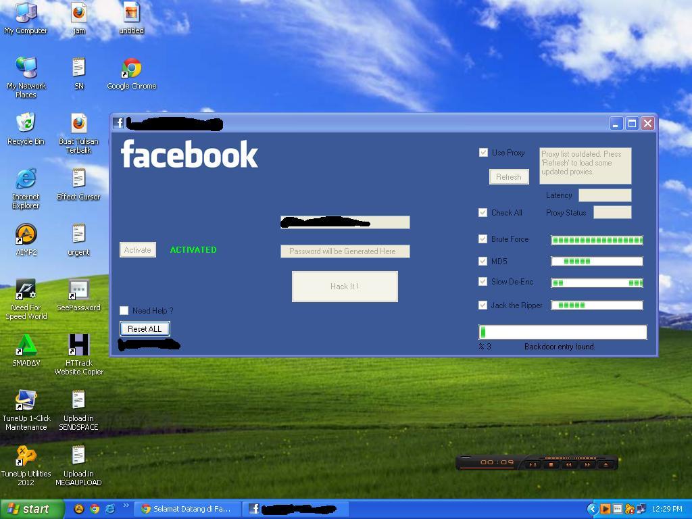Click AIMP icon in quick launch bar
Viewport: 692px width, 519px height.
(x=79, y=509)
